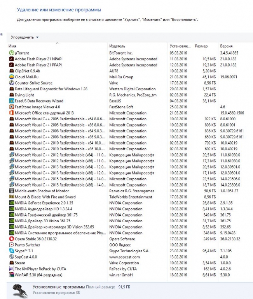Select the Cloud Mail.Ru icon
253x299 pixels.
tap(11, 77)
